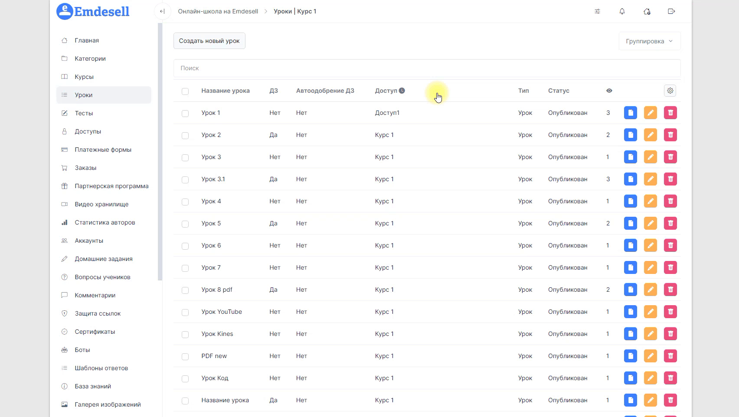The width and height of the screenshot is (739, 417).
Task: Open filter sliders icon in header
Action: (x=597, y=11)
